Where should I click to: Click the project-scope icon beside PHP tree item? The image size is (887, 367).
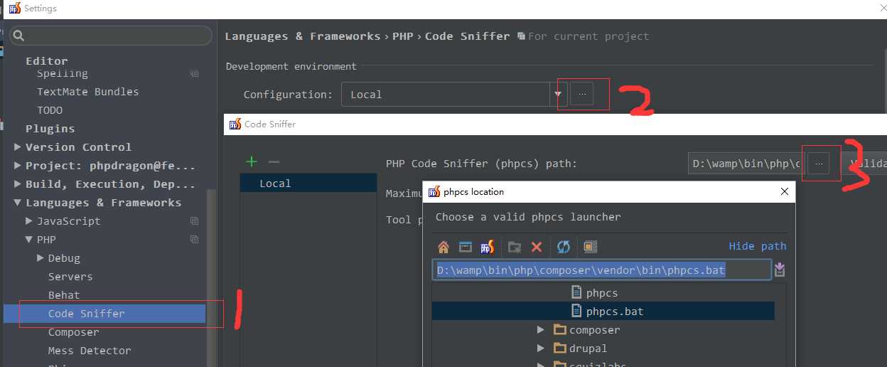click(195, 240)
